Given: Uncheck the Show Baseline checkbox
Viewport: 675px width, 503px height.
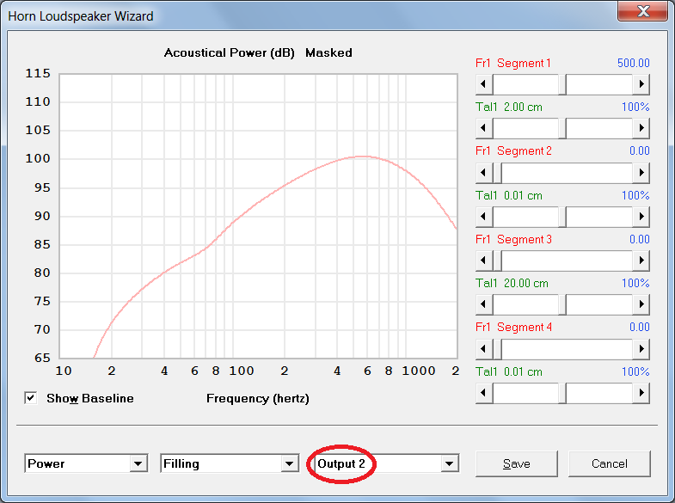Looking at the screenshot, I should coord(31,398).
